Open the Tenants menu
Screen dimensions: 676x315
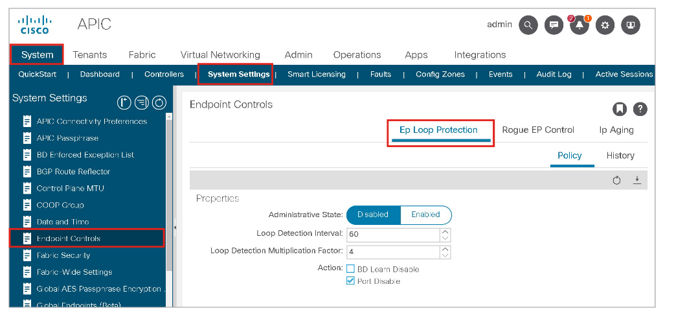point(89,55)
